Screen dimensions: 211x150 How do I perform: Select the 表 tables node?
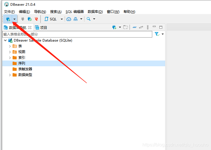[x=20, y=46]
